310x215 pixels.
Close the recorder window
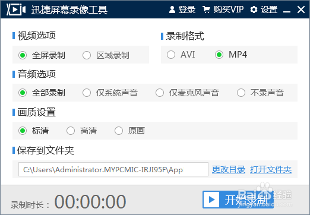click(301, 10)
